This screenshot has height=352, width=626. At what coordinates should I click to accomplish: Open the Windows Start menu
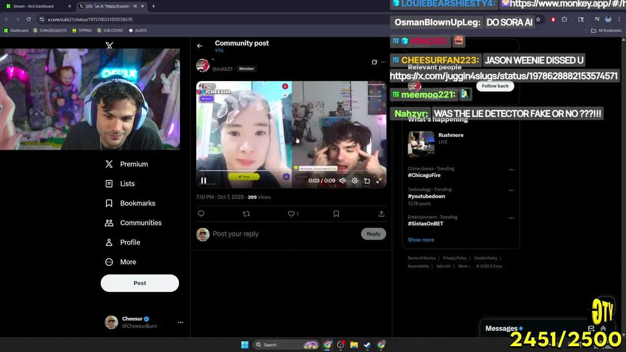[245, 345]
